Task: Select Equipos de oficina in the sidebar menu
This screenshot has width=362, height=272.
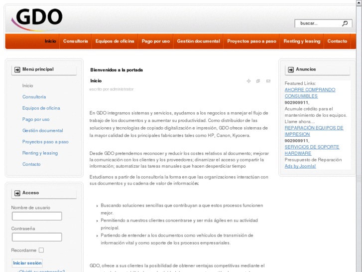Action: click(x=41, y=108)
